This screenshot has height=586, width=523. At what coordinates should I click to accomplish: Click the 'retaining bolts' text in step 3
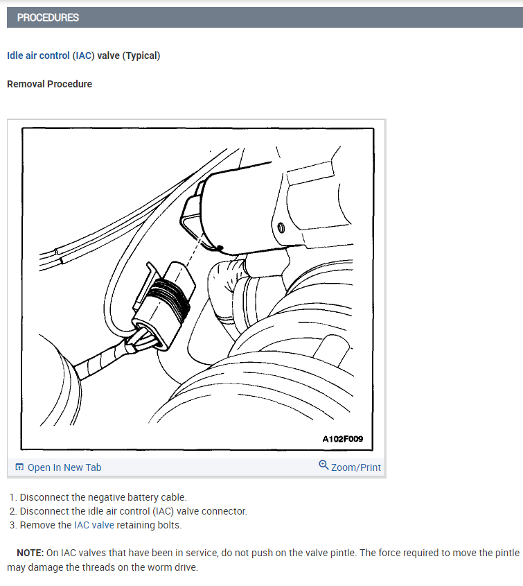click(149, 525)
